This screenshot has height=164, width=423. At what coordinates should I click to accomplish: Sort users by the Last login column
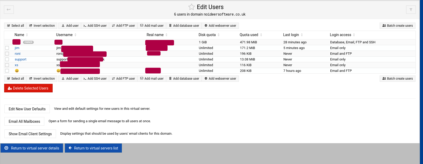tap(291, 35)
